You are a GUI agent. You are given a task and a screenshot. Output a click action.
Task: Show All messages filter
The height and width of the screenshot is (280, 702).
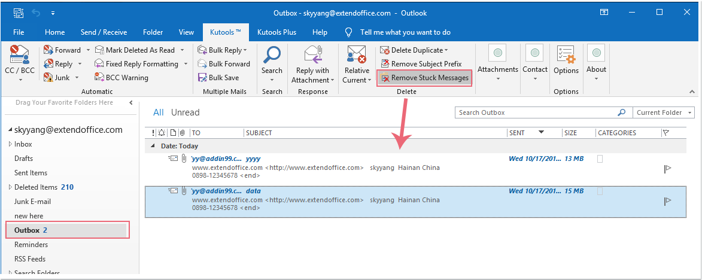(159, 112)
